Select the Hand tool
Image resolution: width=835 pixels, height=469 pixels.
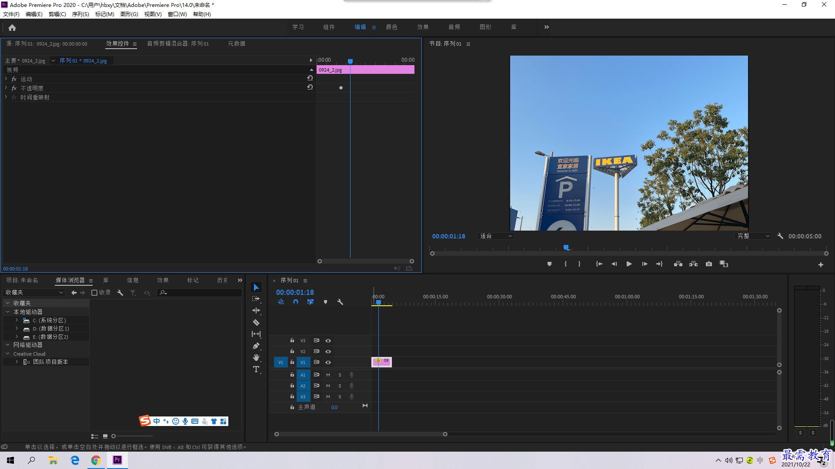256,357
